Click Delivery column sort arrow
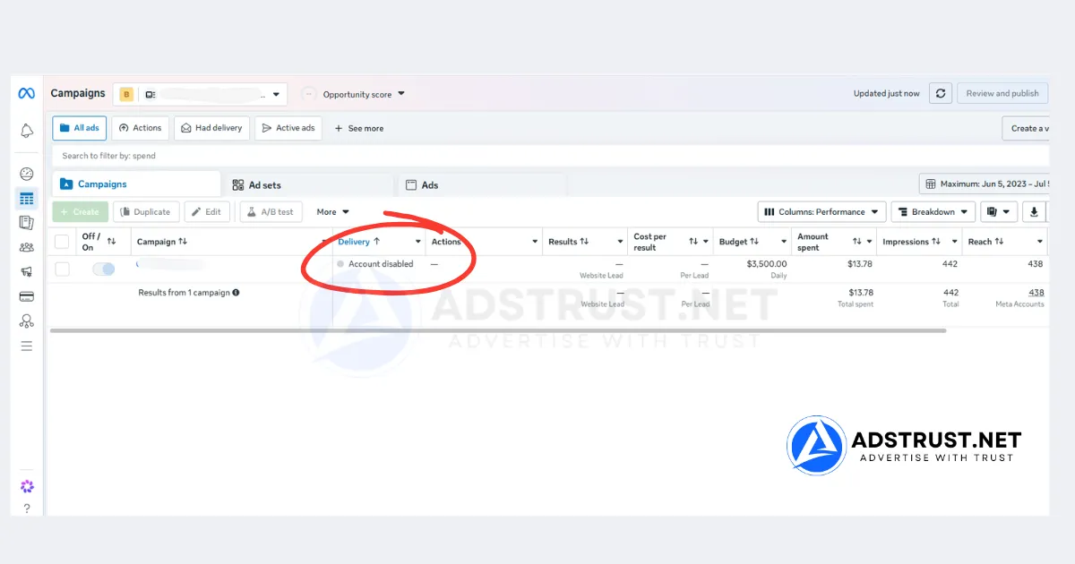Image resolution: width=1075 pixels, height=564 pixels. pyautogui.click(x=377, y=242)
